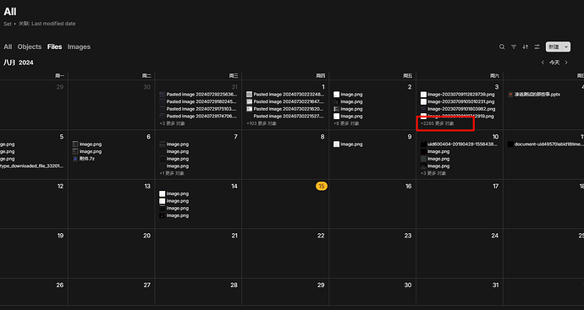This screenshot has width=584, height=310.
Task: Show +3 更多 对象 on August 10
Action: click(x=433, y=173)
